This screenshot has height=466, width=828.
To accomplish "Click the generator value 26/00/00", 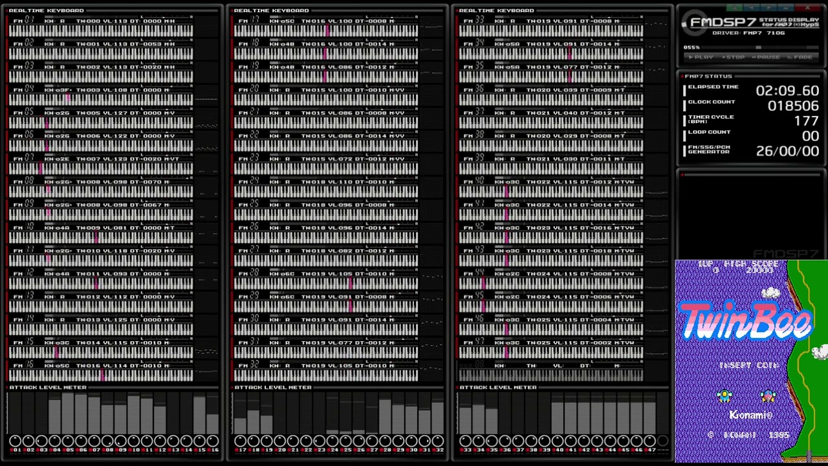I will 787,151.
